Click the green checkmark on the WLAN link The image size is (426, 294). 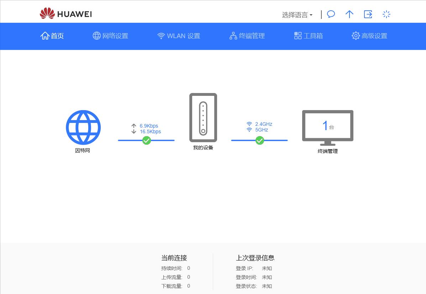(259, 141)
